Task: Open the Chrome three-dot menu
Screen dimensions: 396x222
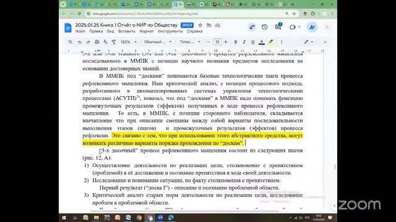Action: click(332, 14)
